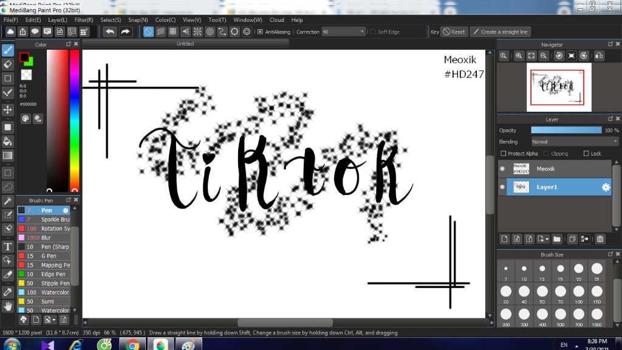Click the Redo arrow

point(125,32)
